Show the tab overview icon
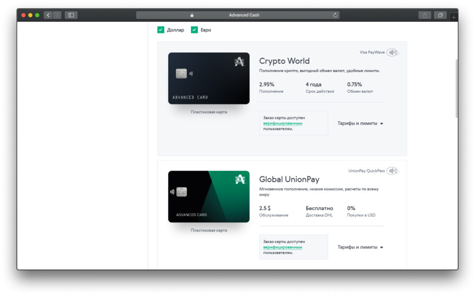475x295 pixels. click(x=441, y=15)
